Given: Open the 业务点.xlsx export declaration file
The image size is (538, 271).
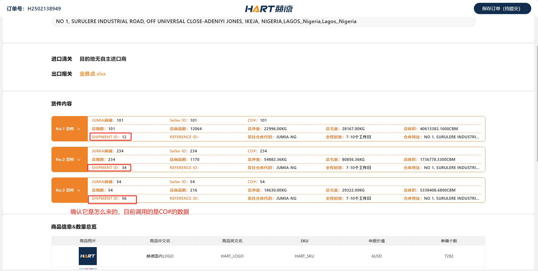Looking at the screenshot, I should click(x=93, y=74).
